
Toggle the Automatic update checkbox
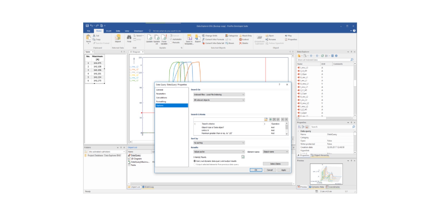point(171,39)
